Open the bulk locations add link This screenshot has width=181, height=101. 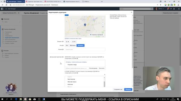pos(73,38)
